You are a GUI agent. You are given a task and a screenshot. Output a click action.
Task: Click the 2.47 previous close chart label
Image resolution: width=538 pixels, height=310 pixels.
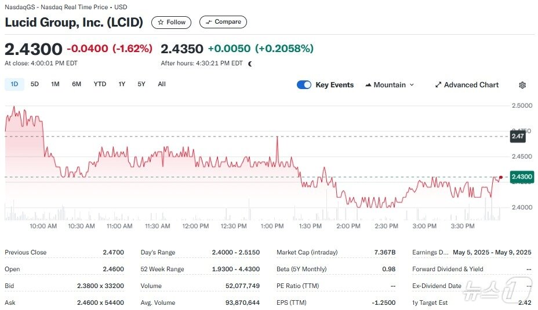click(x=518, y=136)
